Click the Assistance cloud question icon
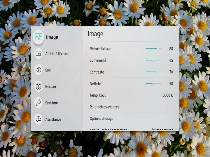 38,119
